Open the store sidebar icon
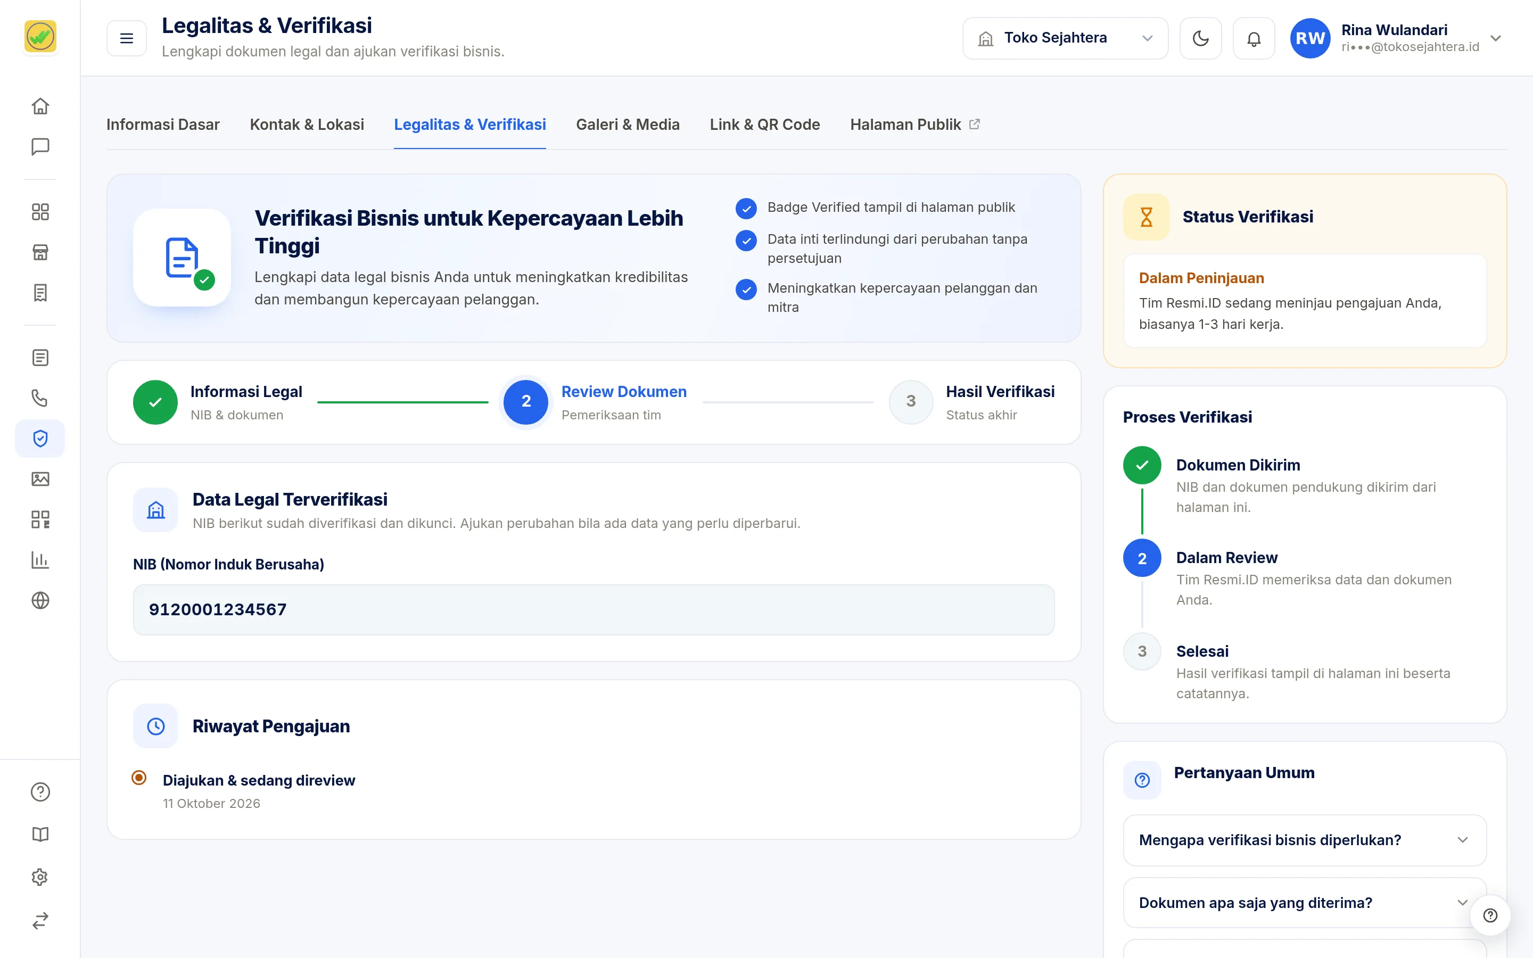Screen dimensions: 1533x958 coord(40,252)
